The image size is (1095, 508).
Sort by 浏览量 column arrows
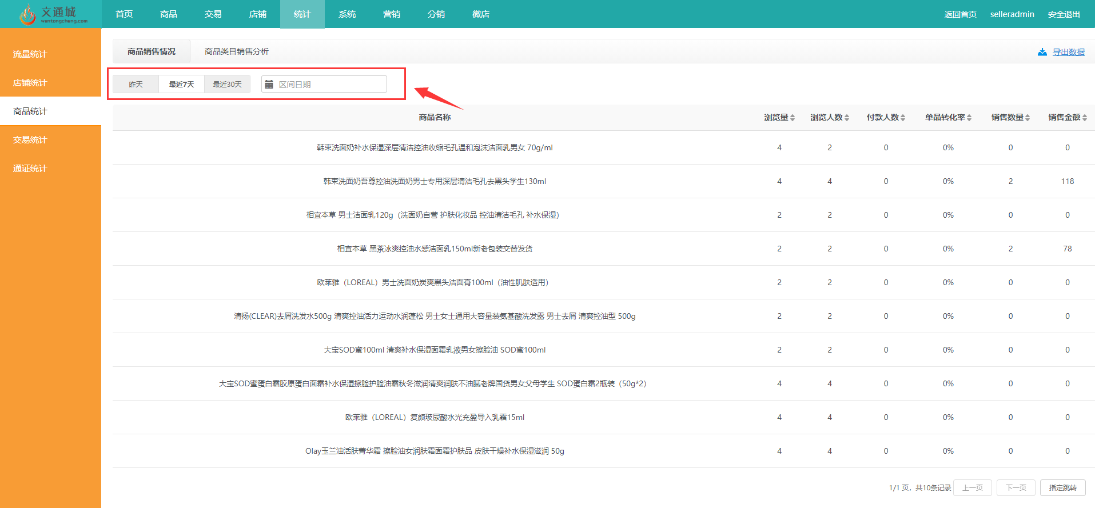pos(793,118)
